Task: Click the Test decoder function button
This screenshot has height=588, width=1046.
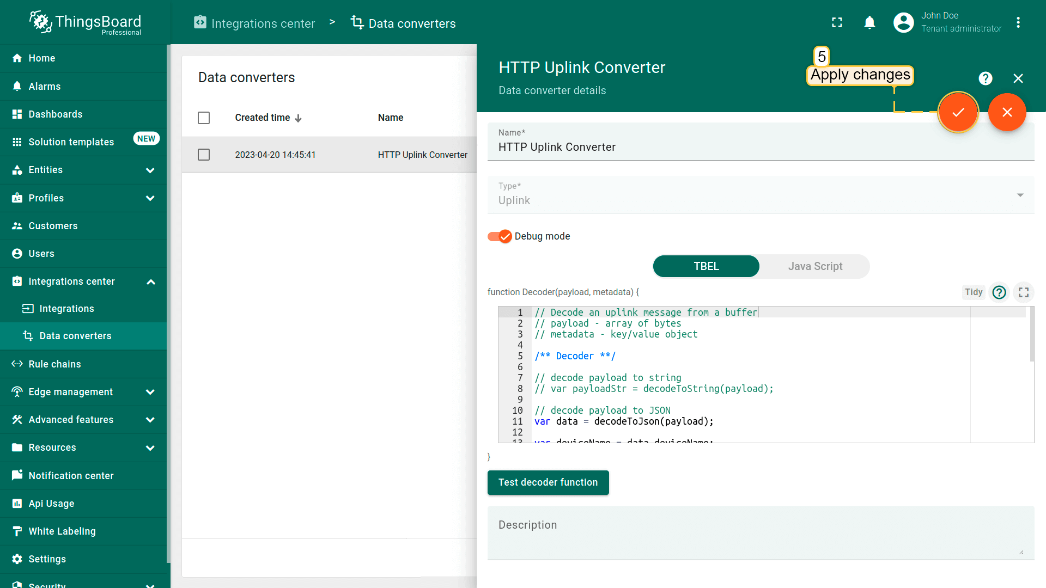Action: point(548,482)
